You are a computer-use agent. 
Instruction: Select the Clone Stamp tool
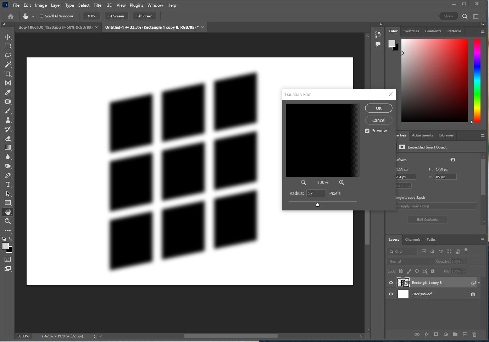(8, 120)
